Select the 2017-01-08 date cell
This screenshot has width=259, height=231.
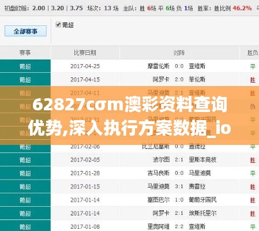click(x=85, y=226)
